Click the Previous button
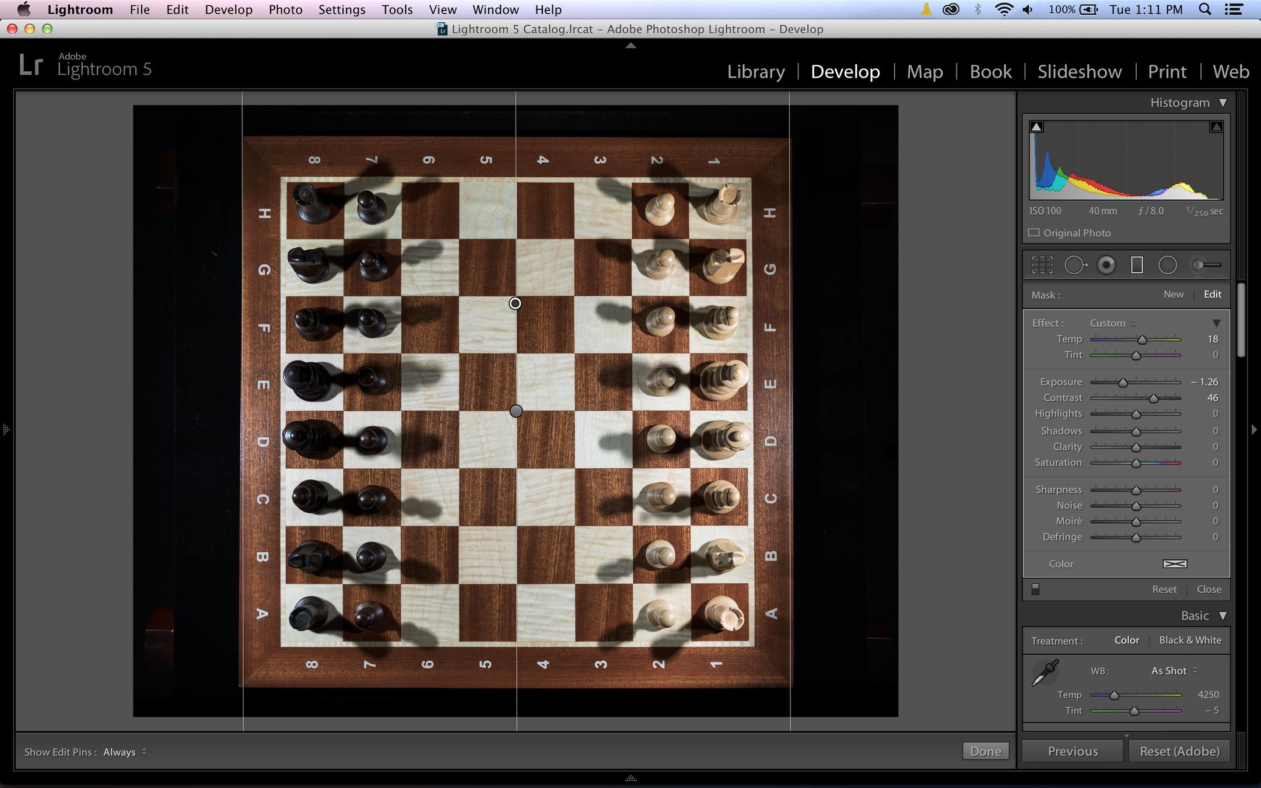Viewport: 1261px width, 788px height. (x=1072, y=751)
